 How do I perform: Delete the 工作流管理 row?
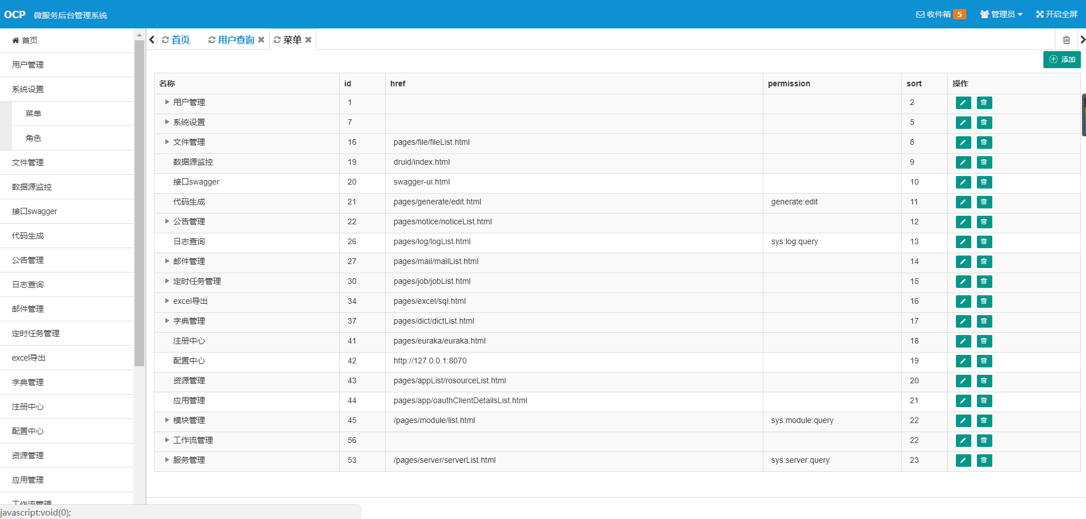984,441
